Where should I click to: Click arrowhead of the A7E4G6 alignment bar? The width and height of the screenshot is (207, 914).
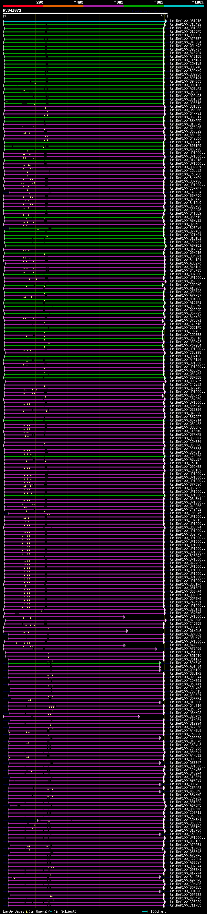point(157,649)
